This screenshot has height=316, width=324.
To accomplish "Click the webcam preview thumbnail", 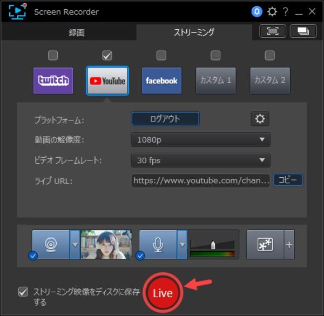I will click(x=106, y=245).
